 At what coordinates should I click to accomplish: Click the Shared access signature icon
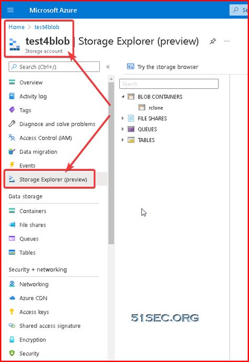(x=12, y=325)
